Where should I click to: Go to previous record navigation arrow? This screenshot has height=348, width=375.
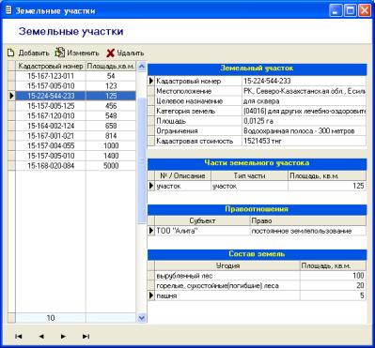click(x=41, y=336)
